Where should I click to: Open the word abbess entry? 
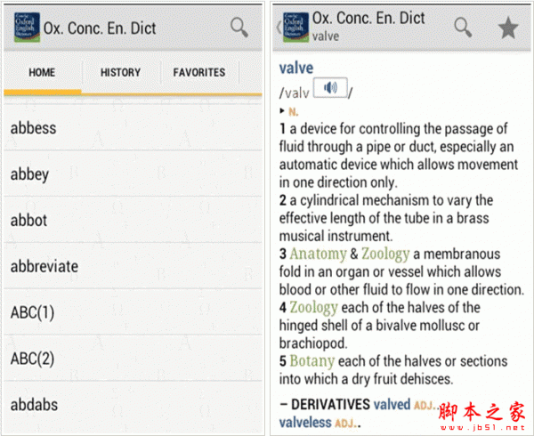pos(133,128)
